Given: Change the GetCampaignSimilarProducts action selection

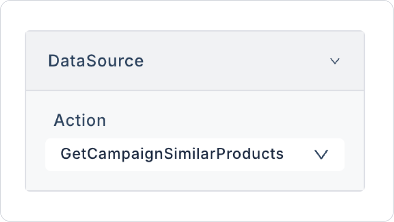Looking at the screenshot, I should [194, 154].
